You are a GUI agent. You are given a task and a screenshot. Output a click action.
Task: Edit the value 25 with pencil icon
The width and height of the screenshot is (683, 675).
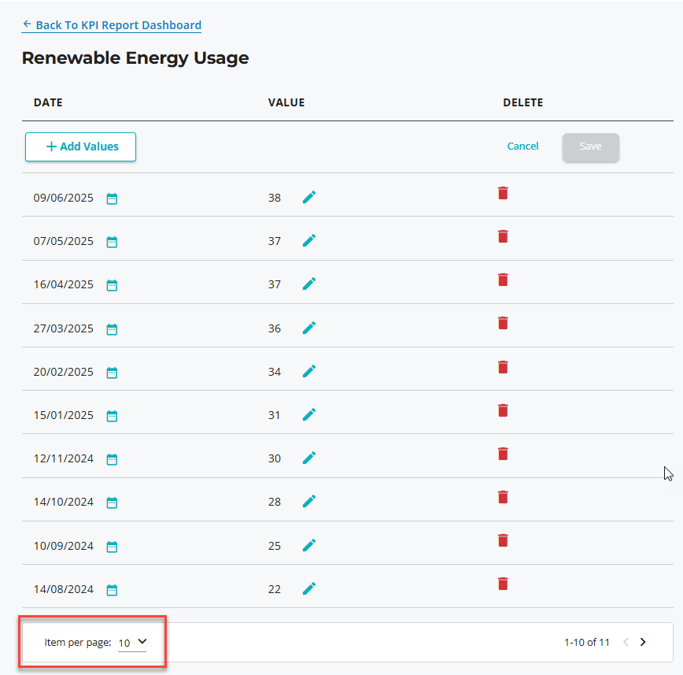pos(309,545)
